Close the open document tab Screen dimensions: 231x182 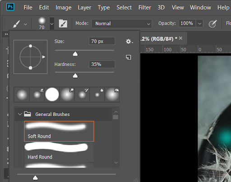pyautogui.click(x=180, y=38)
